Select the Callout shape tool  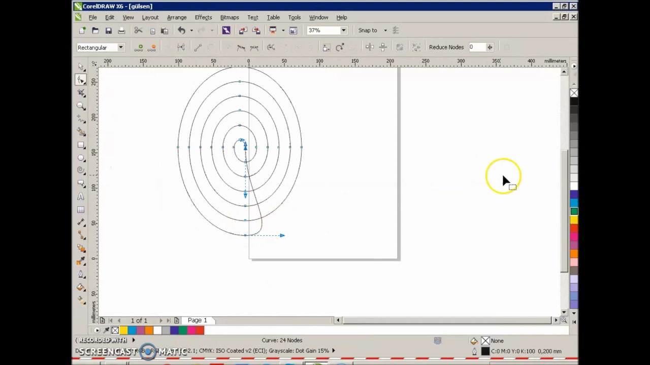point(81,184)
